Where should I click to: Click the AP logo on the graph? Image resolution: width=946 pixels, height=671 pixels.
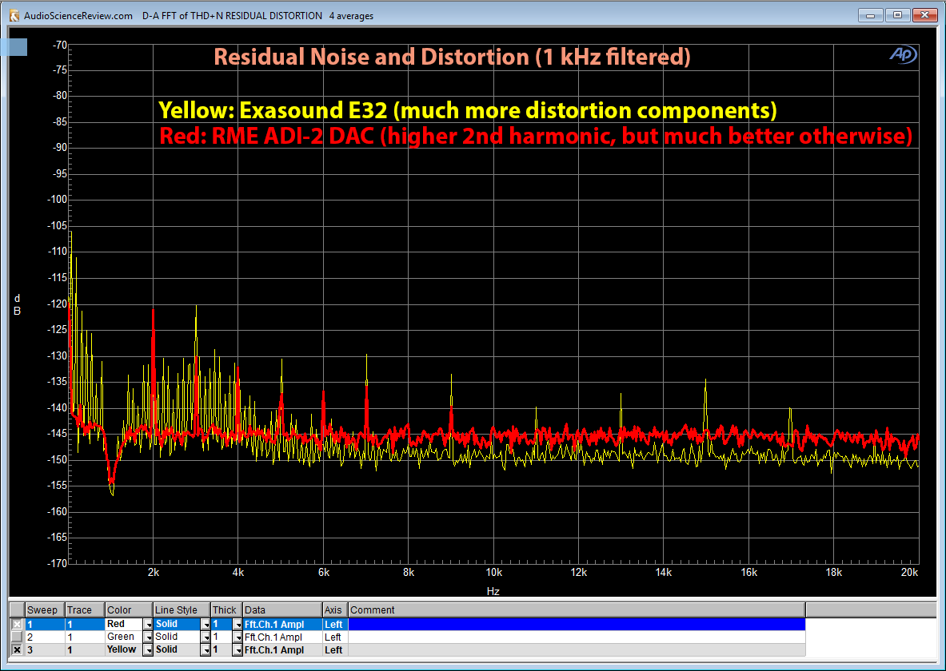point(903,55)
